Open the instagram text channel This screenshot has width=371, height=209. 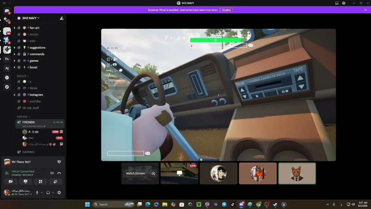(40, 95)
